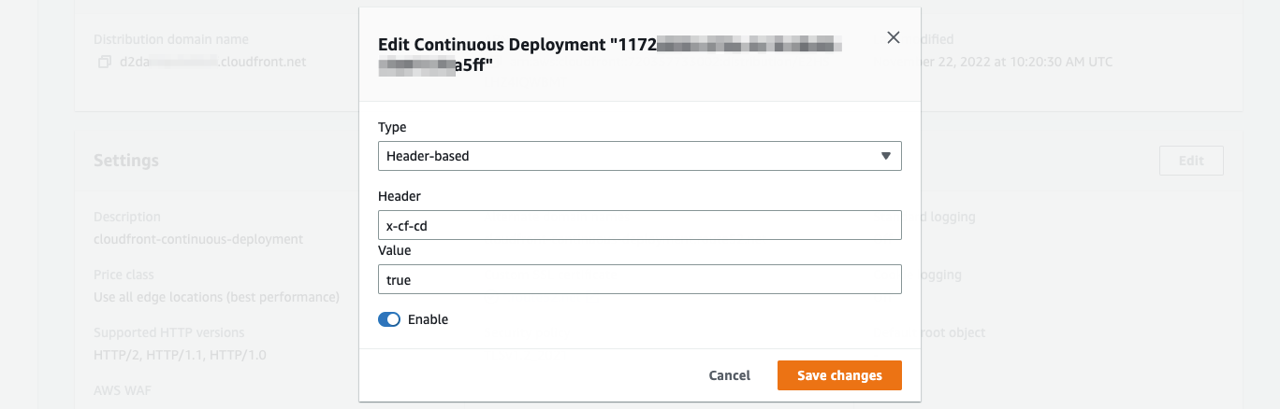
Task: Click the copy icon beside the distribution domain
Action: pos(103,63)
